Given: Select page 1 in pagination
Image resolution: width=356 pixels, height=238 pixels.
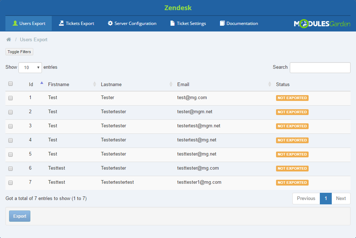Looking at the screenshot, I should pos(326,199).
